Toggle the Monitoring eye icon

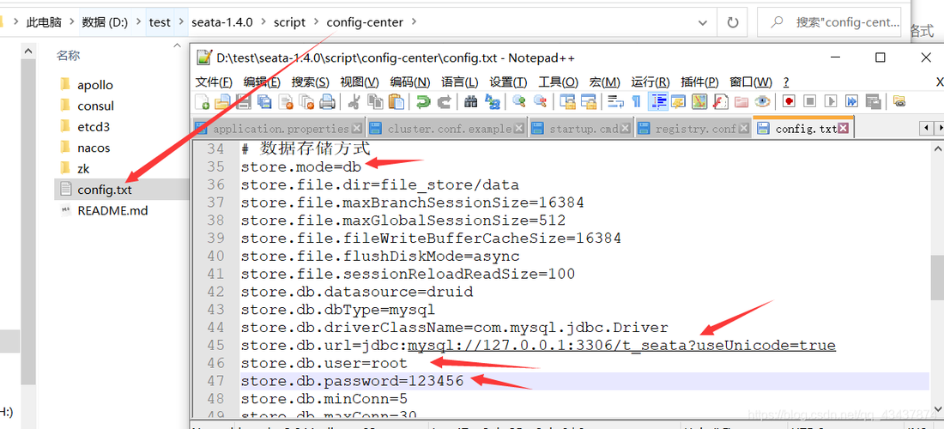pyautogui.click(x=762, y=102)
